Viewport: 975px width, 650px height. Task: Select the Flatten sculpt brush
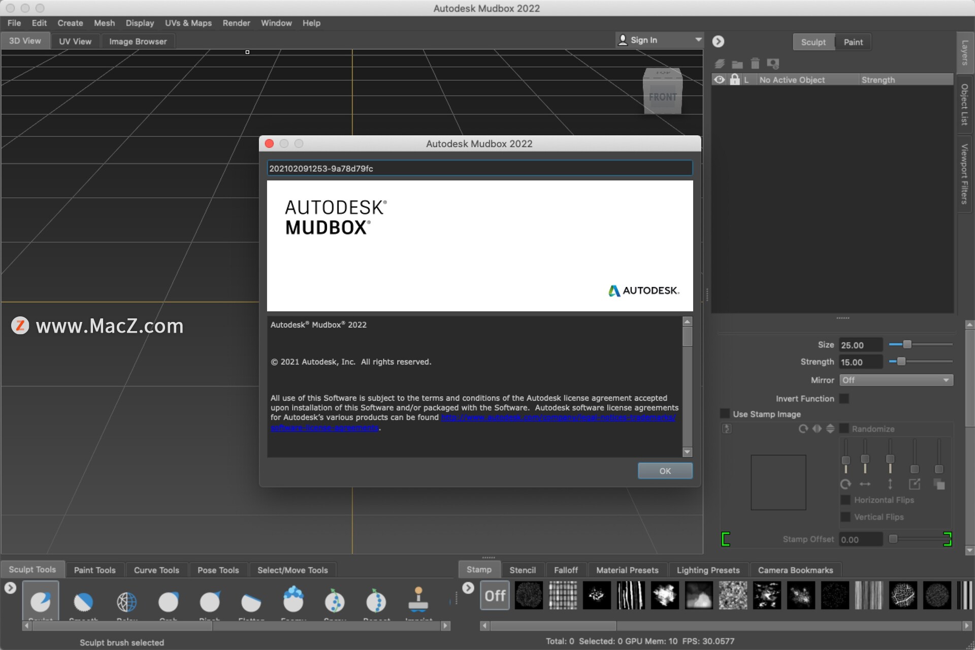[251, 602]
